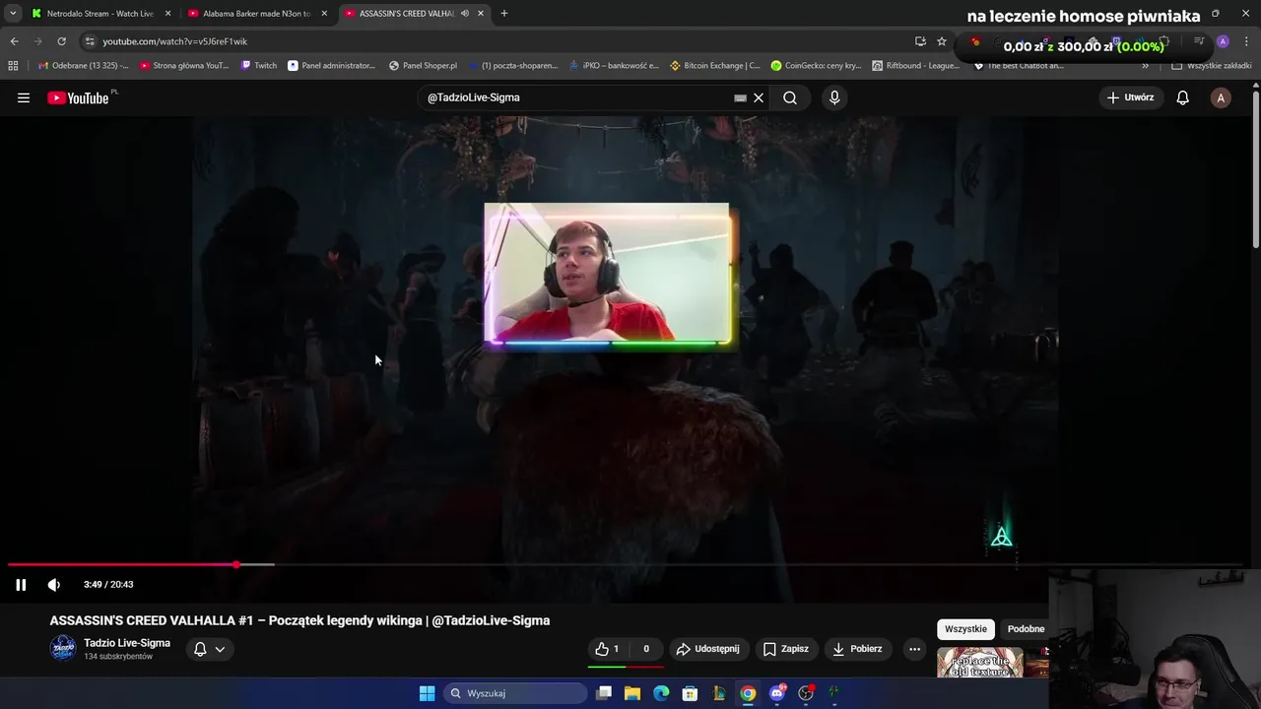Expand the subscription options chevron
The image size is (1261, 709).
(x=220, y=649)
